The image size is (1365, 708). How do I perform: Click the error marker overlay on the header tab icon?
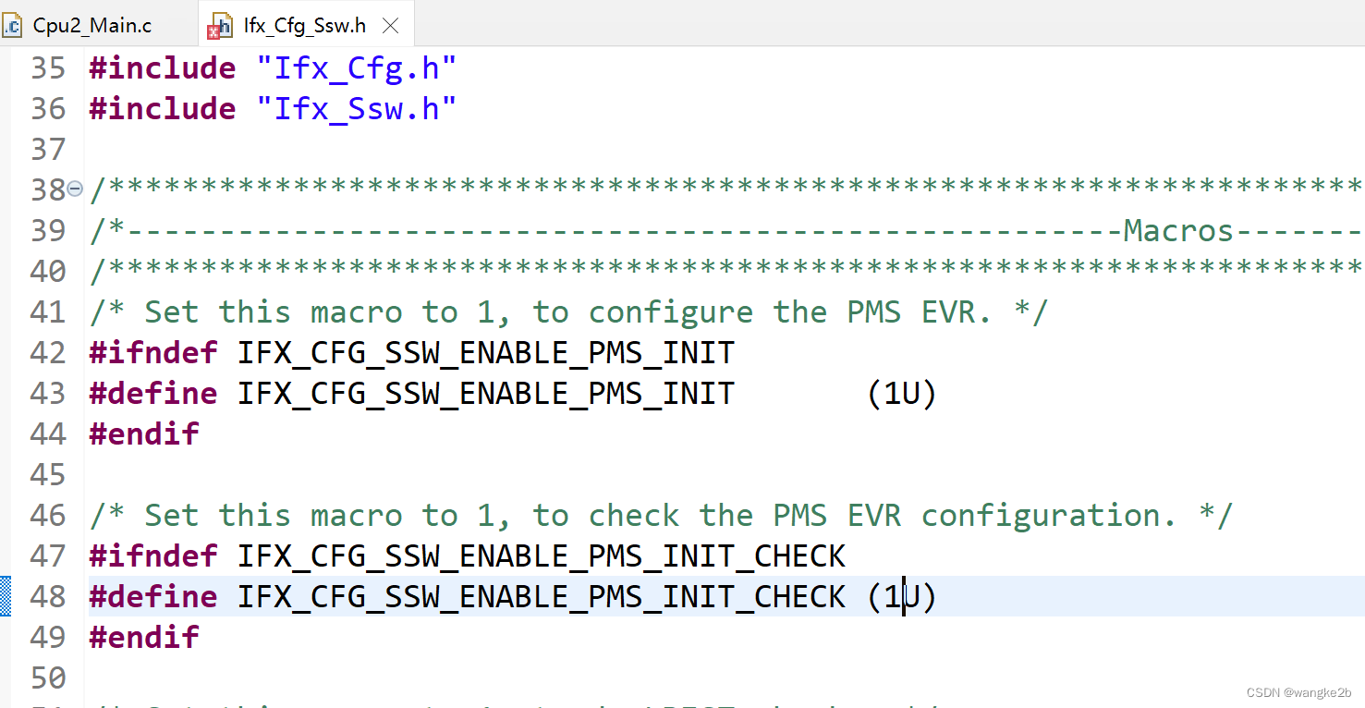tap(213, 31)
